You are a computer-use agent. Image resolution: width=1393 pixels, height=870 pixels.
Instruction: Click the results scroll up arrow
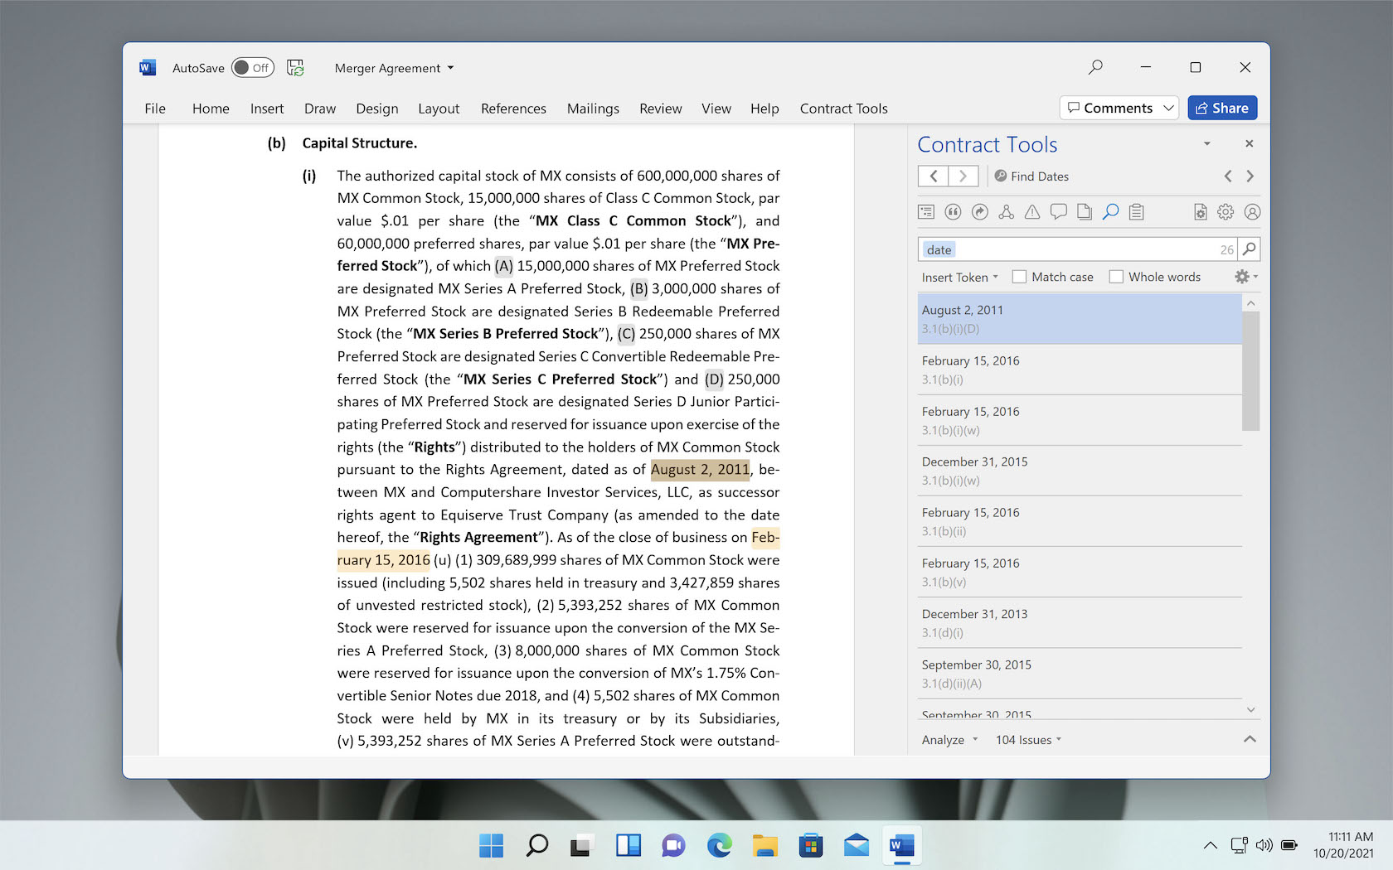coord(1250,303)
